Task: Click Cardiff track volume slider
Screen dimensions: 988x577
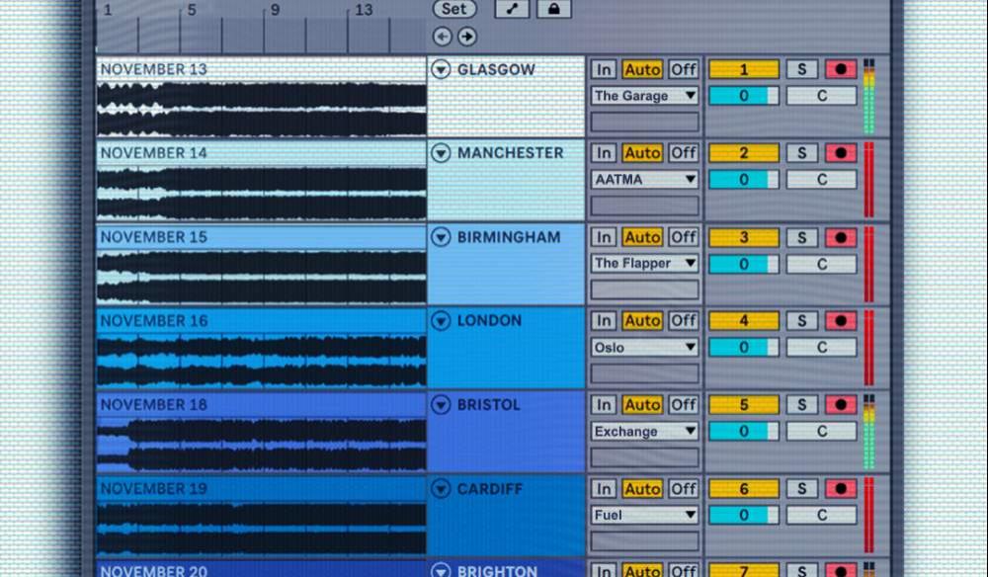Action: (744, 516)
